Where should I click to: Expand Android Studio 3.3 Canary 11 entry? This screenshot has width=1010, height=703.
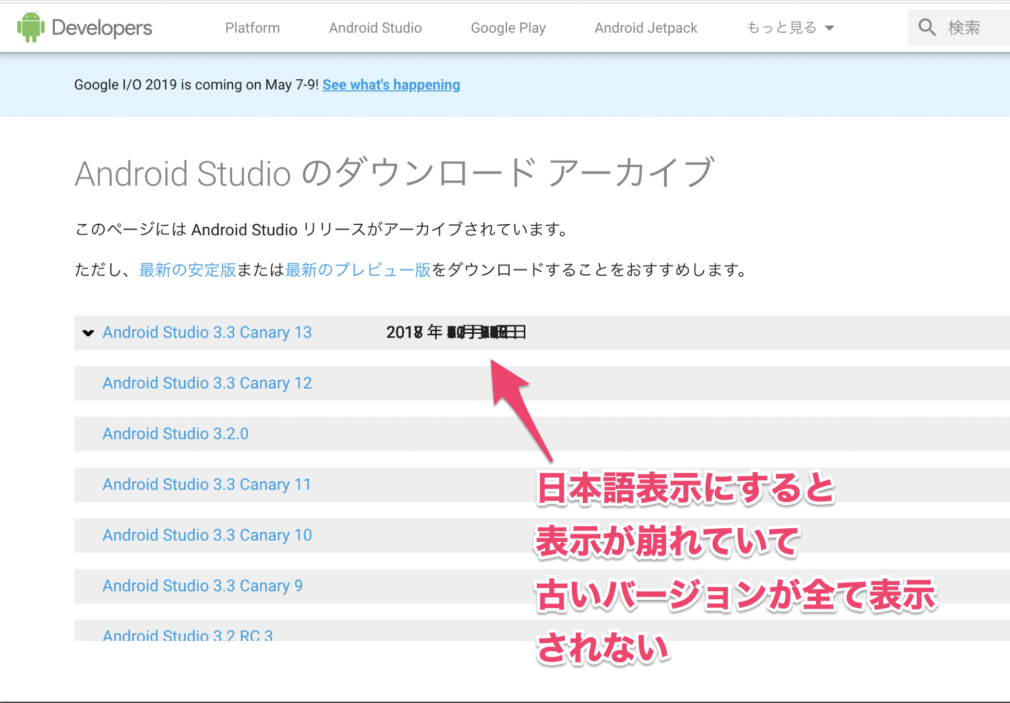click(207, 484)
